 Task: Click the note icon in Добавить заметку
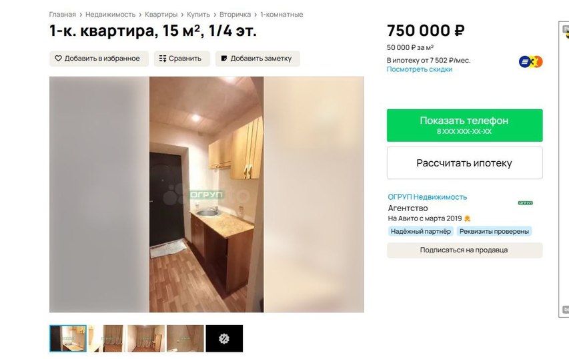pyautogui.click(x=224, y=59)
